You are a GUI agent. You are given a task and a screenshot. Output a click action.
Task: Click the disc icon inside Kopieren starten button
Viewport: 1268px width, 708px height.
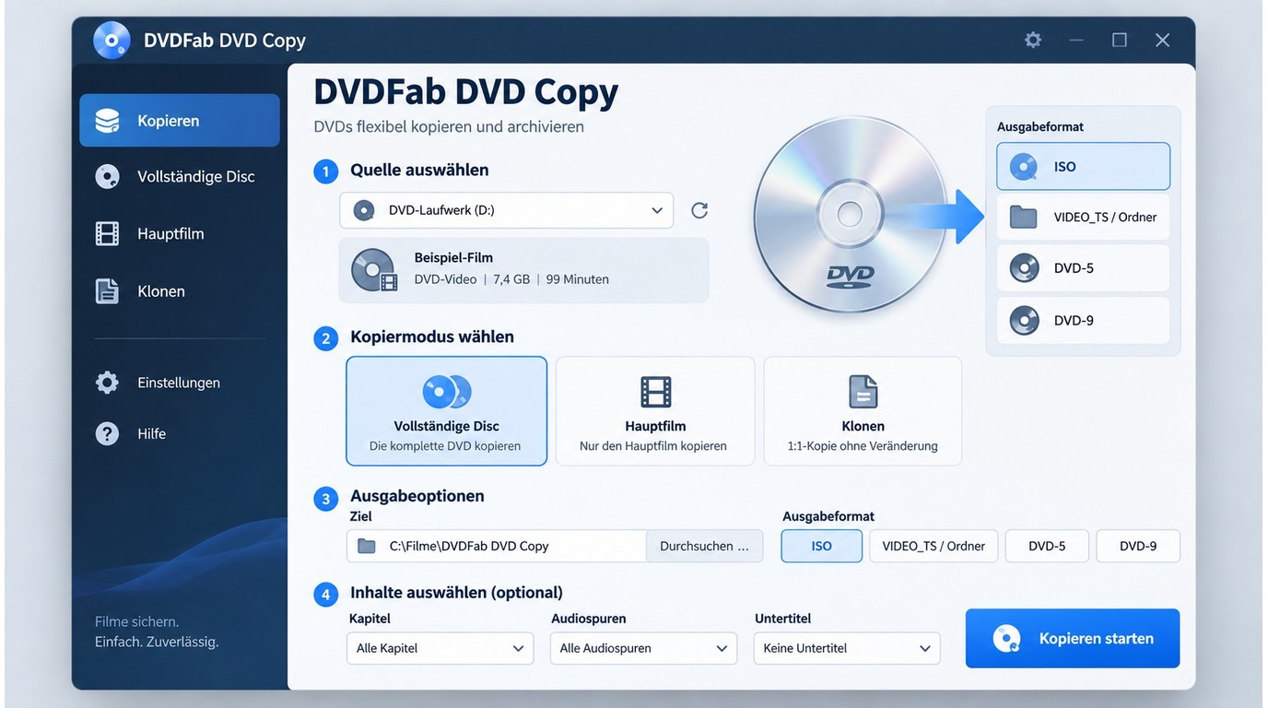1007,638
